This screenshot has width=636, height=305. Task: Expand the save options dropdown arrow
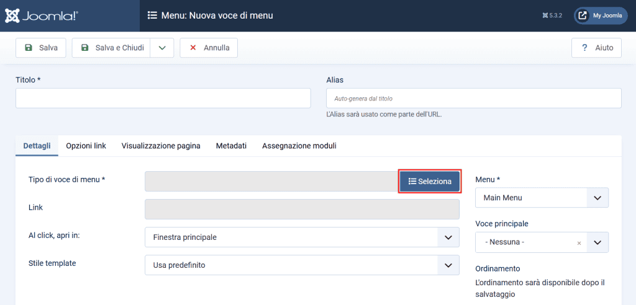pos(161,48)
